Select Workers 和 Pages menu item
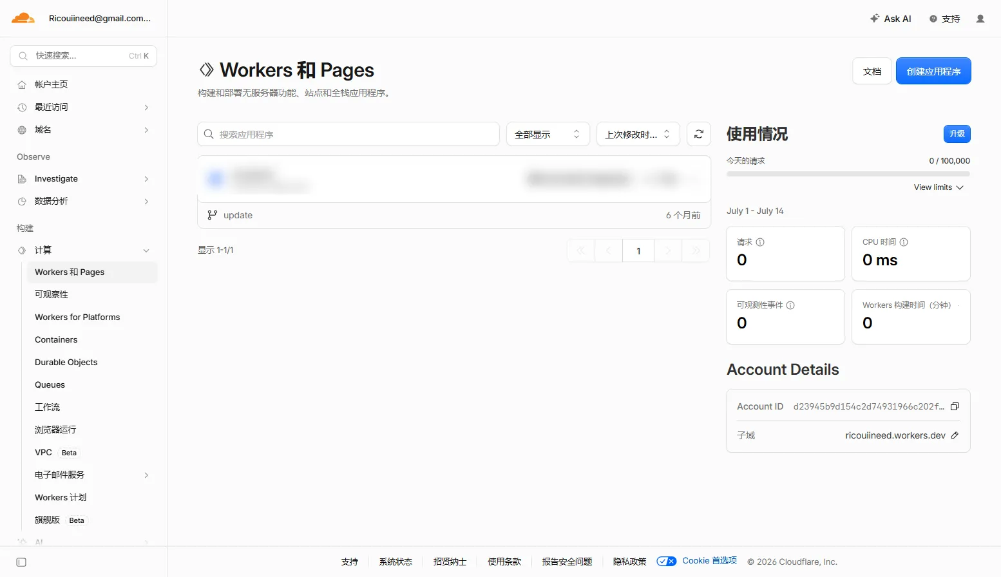 point(92,272)
